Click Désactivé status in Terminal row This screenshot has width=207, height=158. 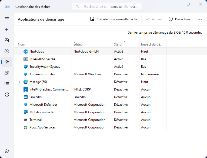pos(121,120)
